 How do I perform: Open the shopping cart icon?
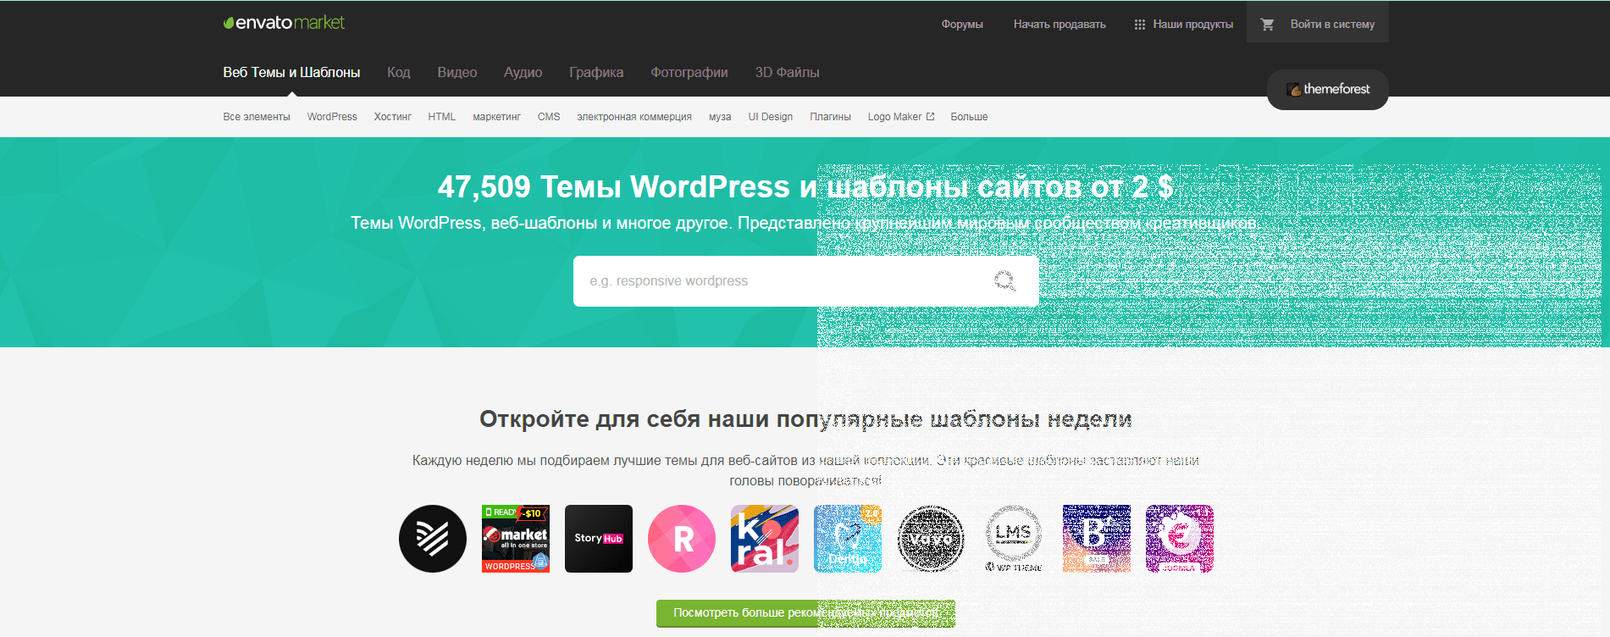click(x=1267, y=25)
